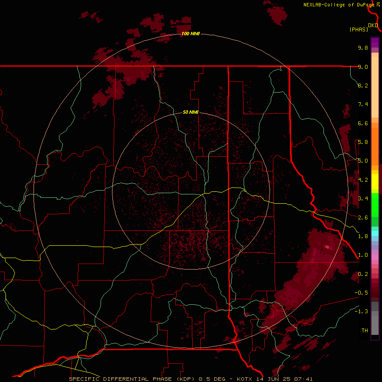Image resolution: width=382 pixels, height=382 pixels.
Task: Pick the bright green band of the color bar
Action: [375, 205]
